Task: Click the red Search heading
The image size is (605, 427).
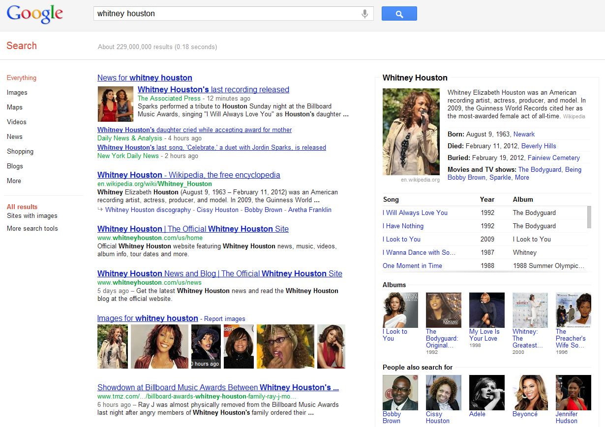Action: 22,46
